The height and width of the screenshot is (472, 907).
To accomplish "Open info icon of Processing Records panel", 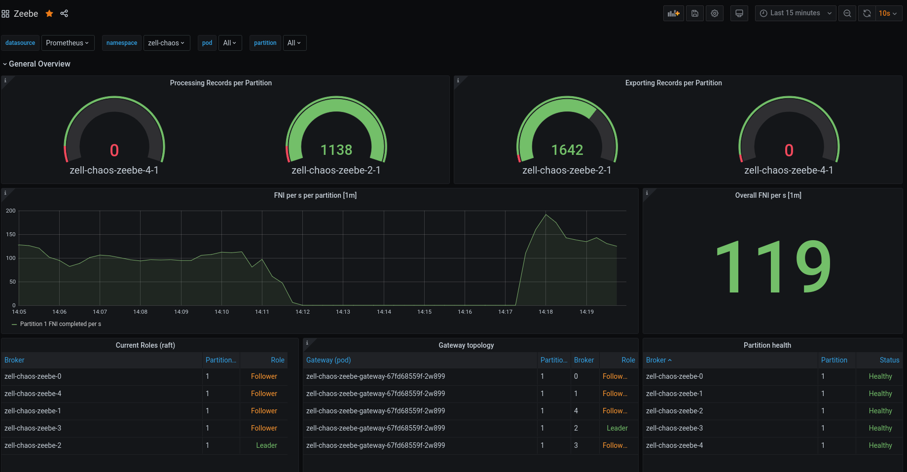I will pos(5,80).
